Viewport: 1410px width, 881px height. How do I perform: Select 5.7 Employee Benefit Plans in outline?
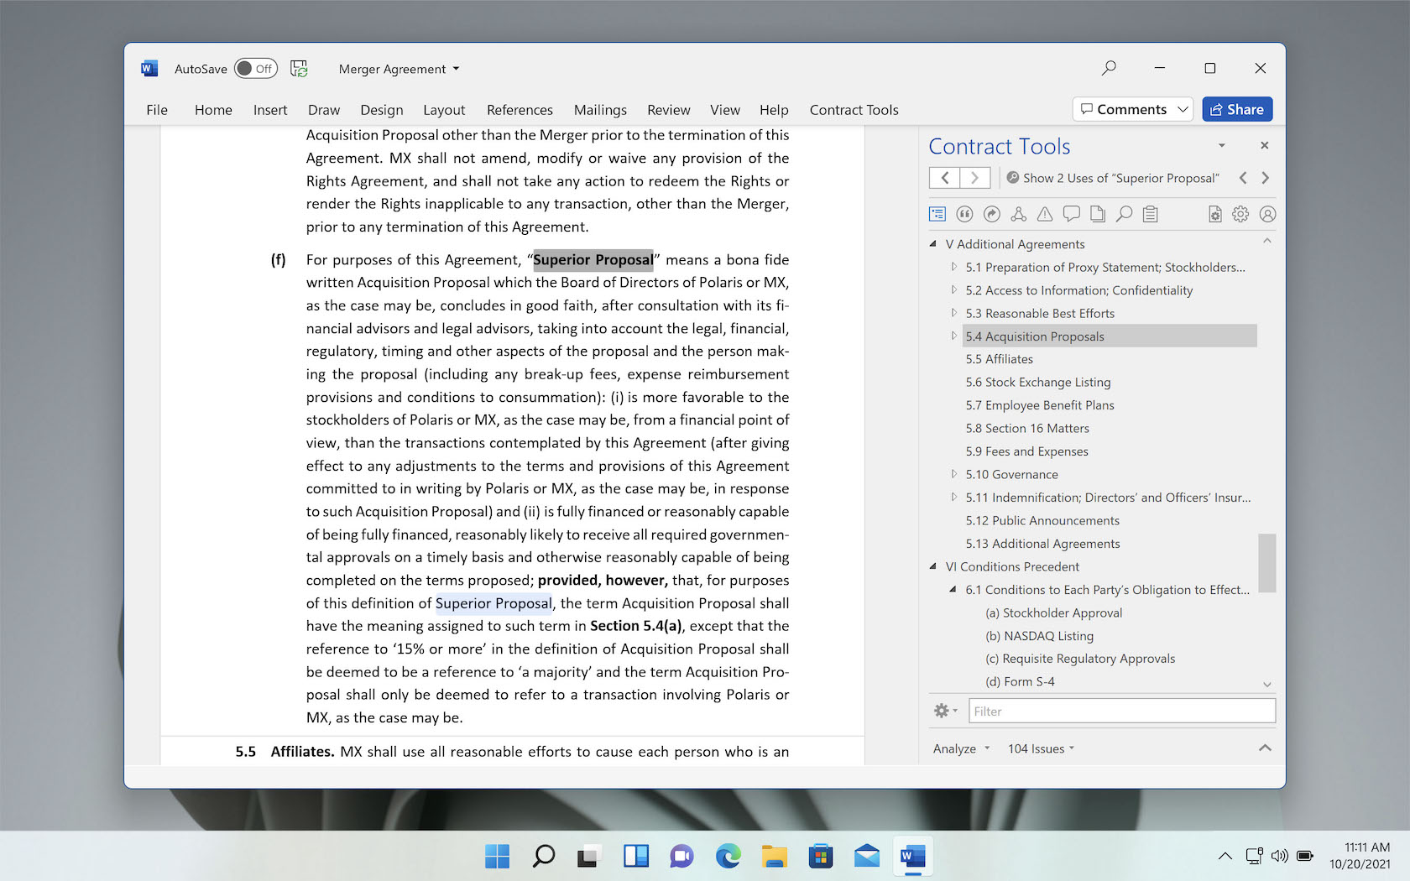click(1039, 405)
